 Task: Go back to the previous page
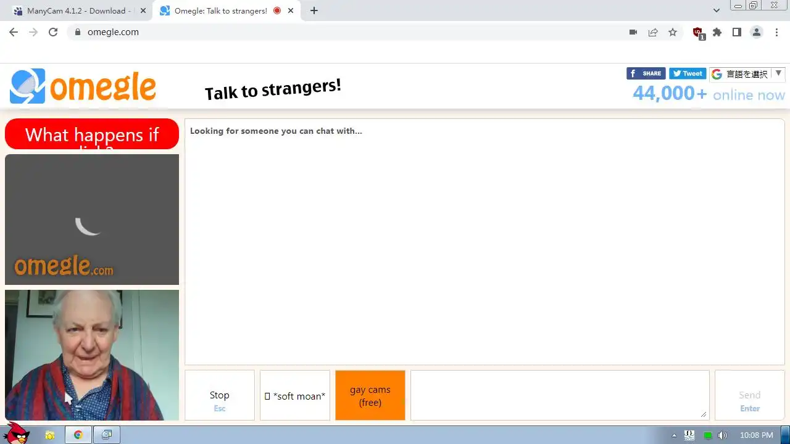click(14, 32)
